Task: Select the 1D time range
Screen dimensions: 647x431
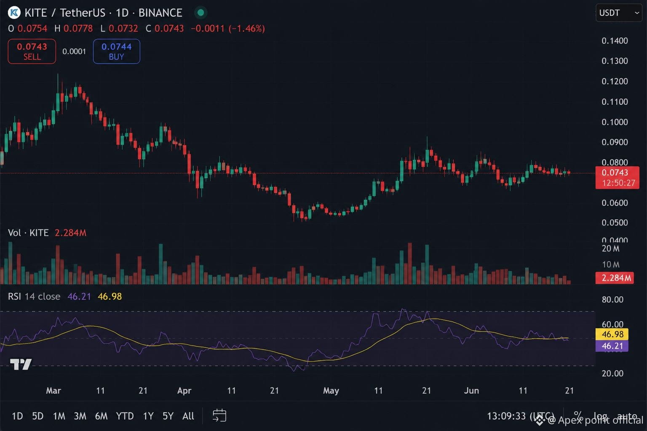Action: (17, 416)
